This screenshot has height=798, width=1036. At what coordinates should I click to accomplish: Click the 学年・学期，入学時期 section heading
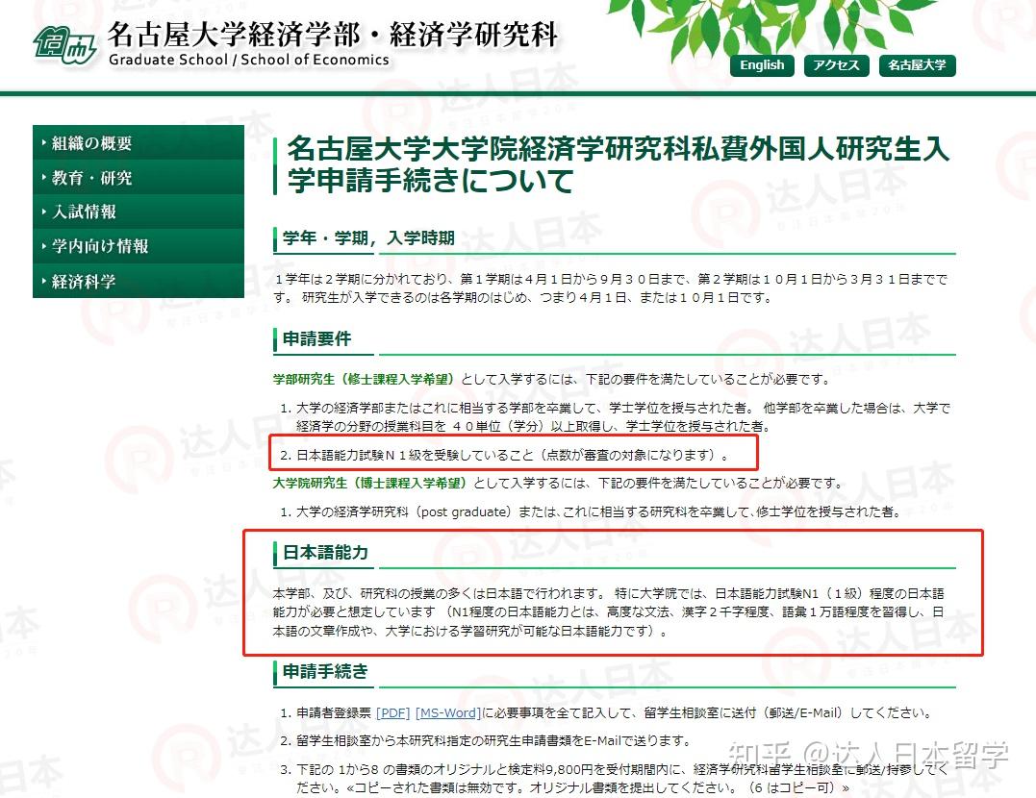(368, 237)
